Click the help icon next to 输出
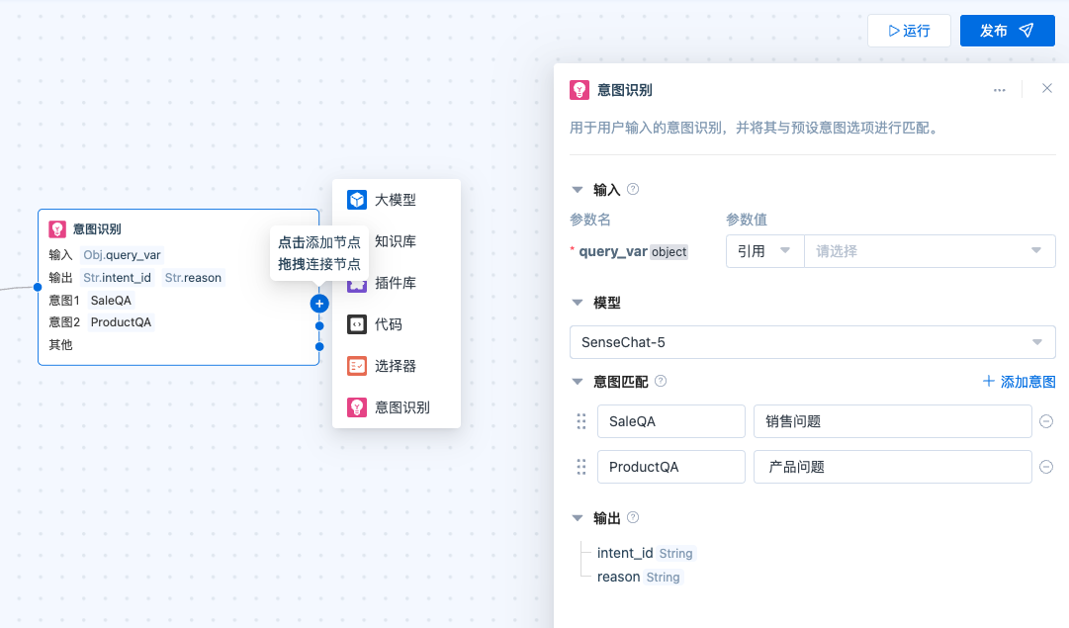This screenshot has width=1069, height=628. click(633, 517)
